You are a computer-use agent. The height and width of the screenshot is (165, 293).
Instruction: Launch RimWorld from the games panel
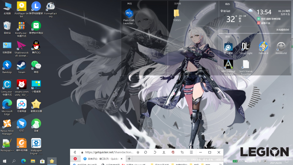(281, 48)
